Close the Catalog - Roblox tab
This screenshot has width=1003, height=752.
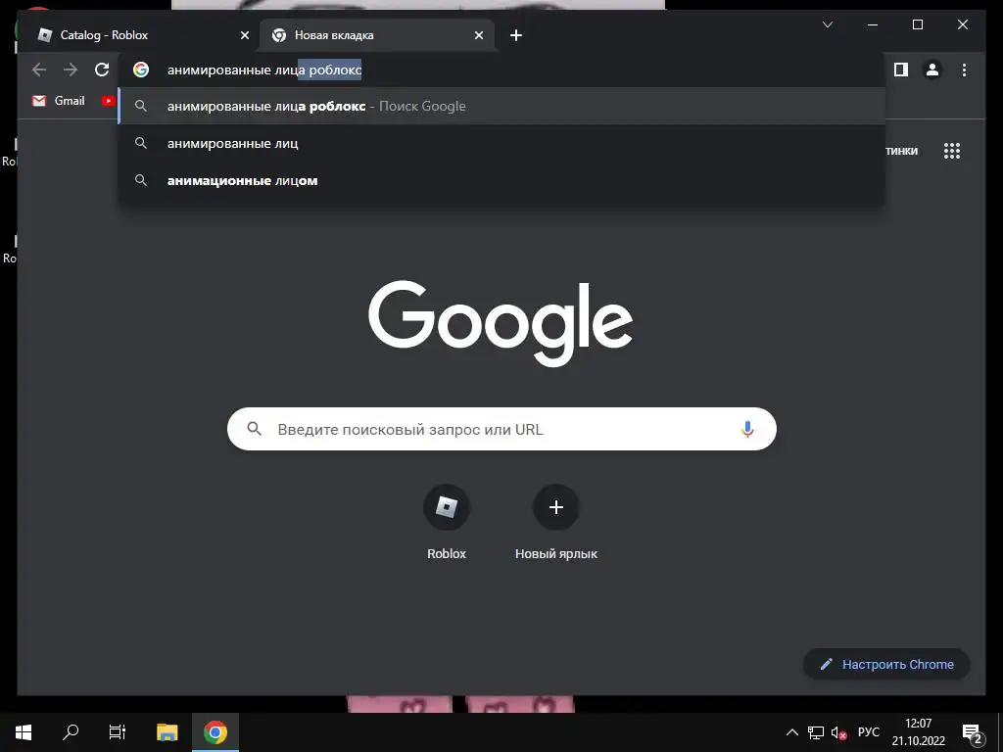click(x=244, y=35)
